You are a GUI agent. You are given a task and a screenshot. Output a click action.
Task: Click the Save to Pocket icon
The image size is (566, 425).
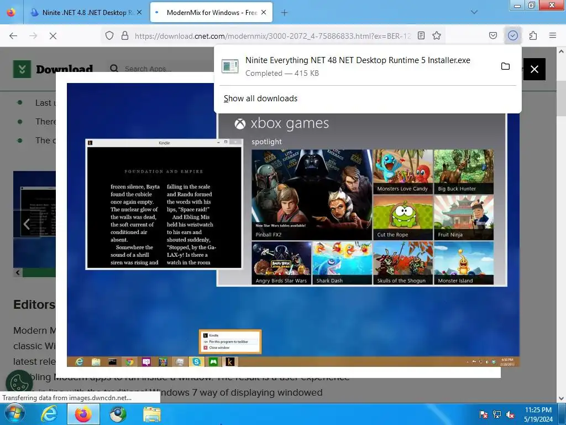(x=492, y=35)
